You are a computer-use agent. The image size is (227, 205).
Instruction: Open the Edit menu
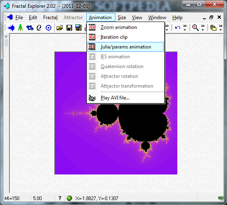[33, 18]
